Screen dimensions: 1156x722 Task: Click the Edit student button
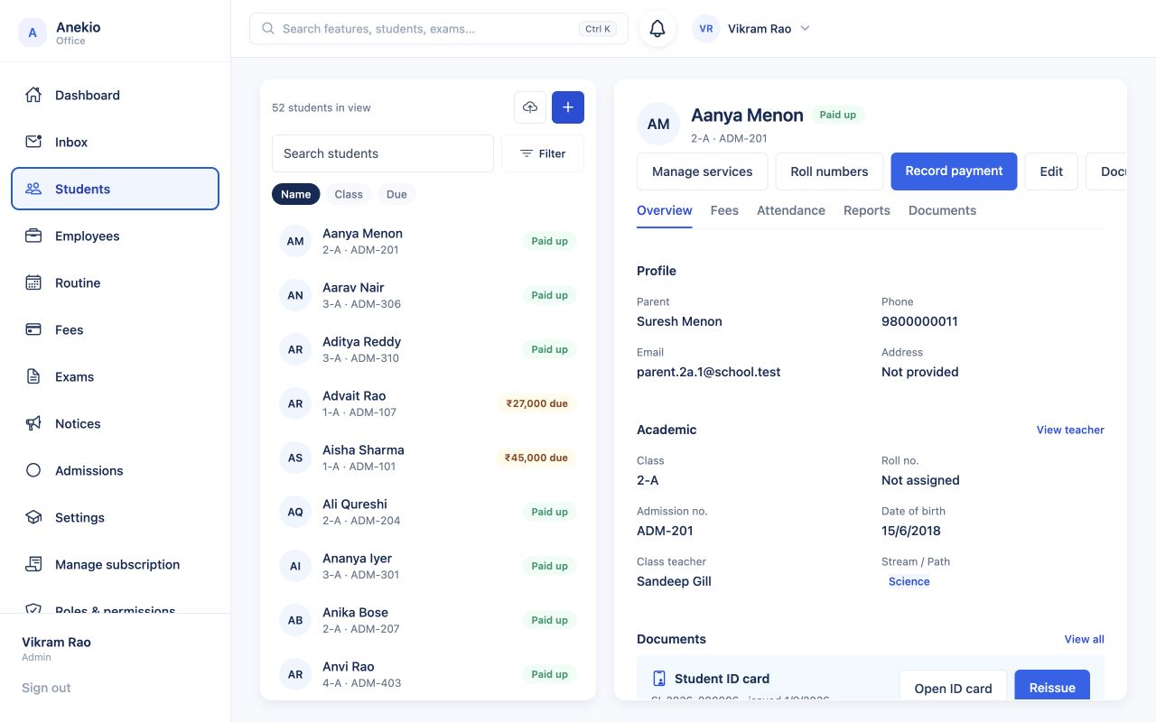click(x=1051, y=171)
